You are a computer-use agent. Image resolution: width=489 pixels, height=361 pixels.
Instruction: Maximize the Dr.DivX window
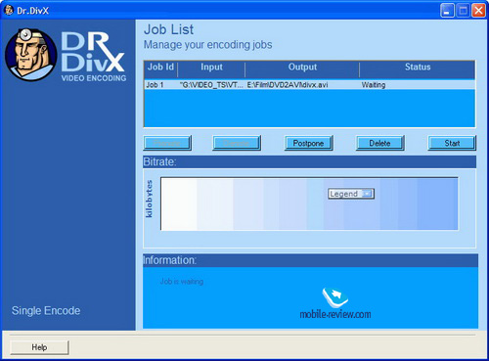(463, 11)
